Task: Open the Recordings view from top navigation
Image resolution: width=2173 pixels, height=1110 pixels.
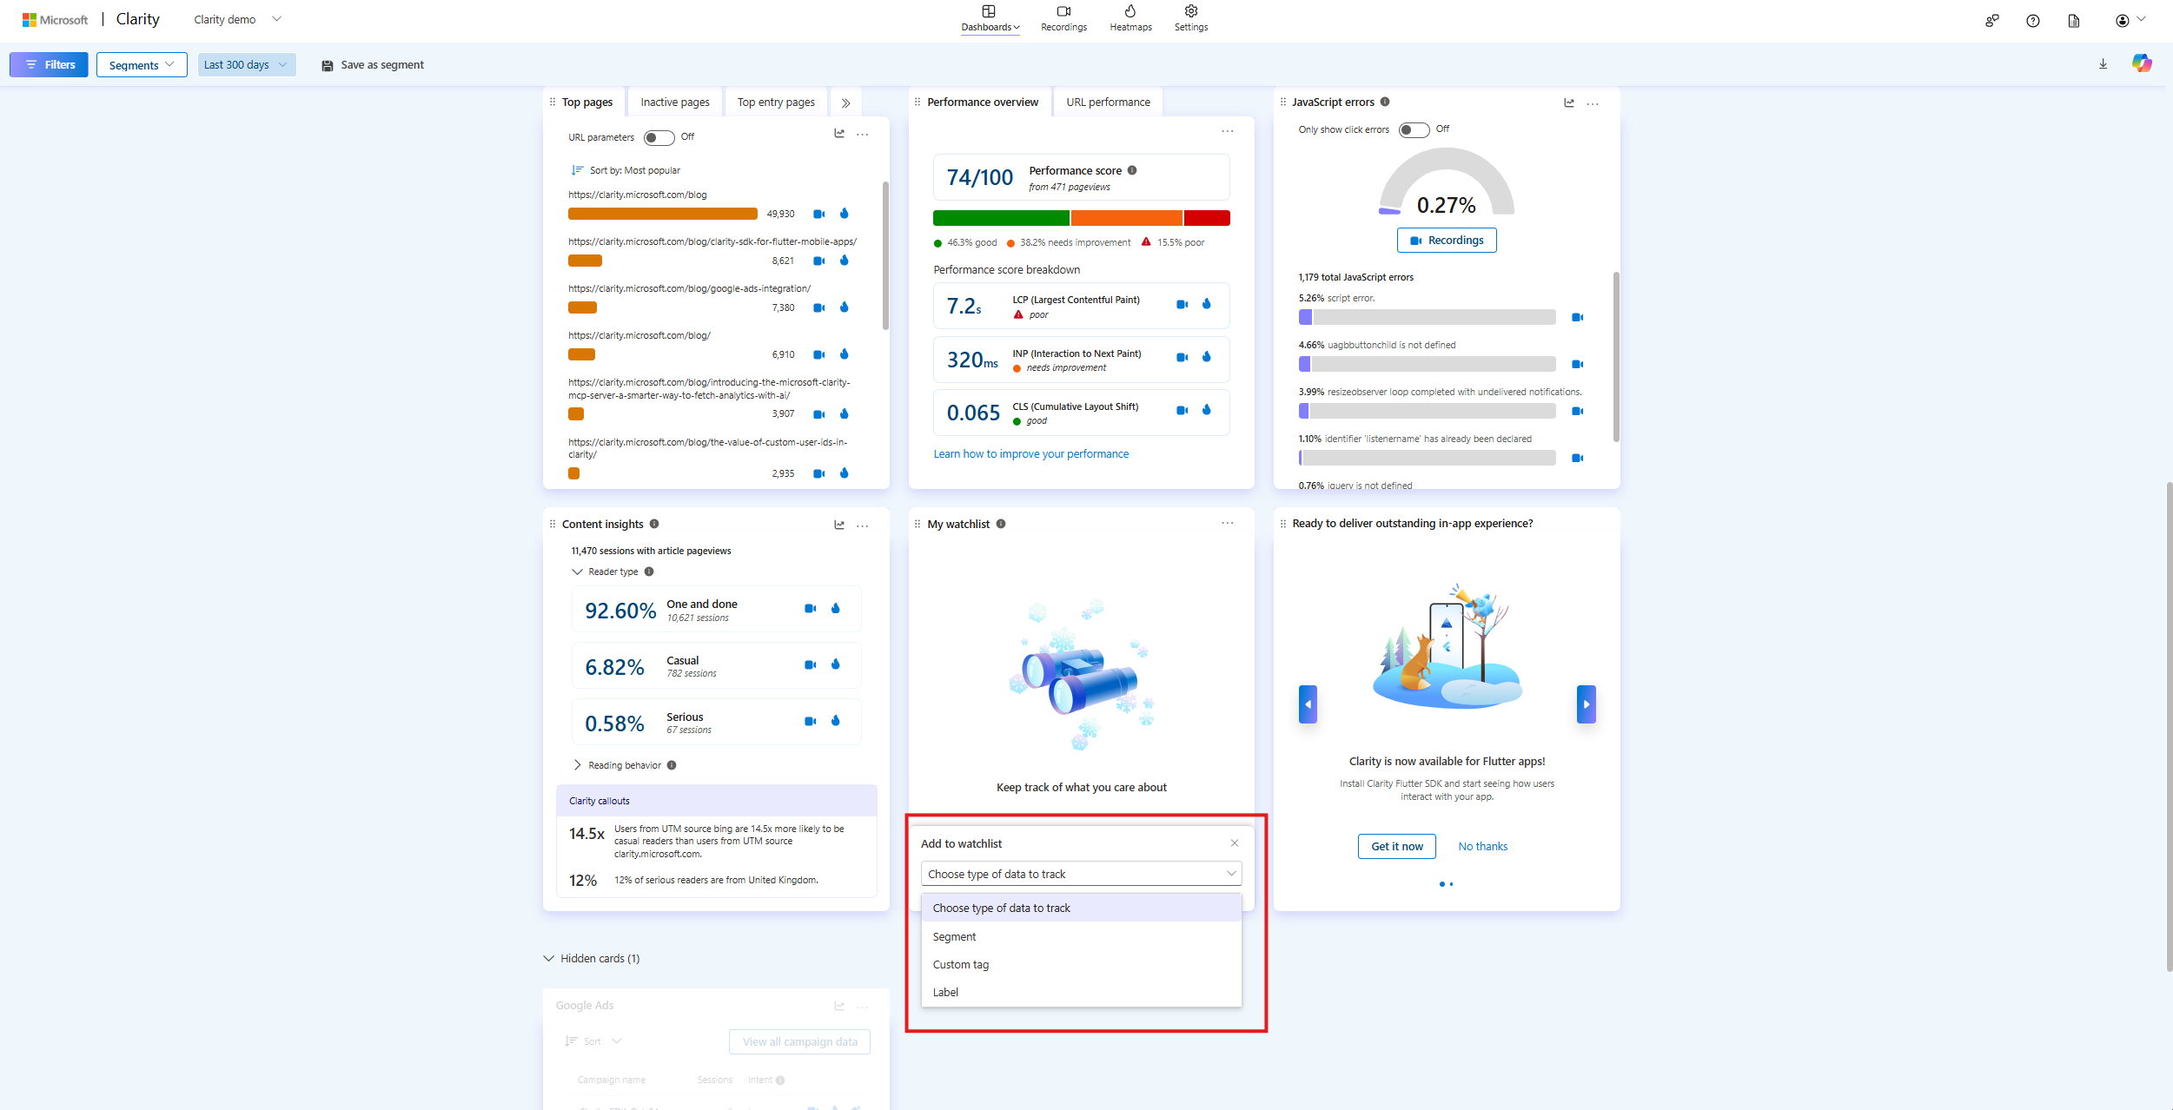Action: [1063, 18]
